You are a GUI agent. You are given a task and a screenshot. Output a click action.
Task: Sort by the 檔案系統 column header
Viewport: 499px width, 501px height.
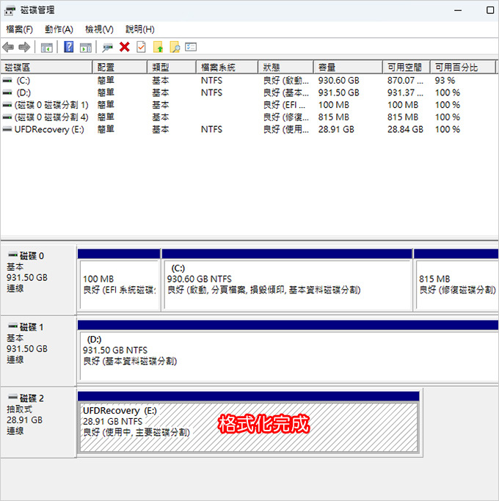227,67
